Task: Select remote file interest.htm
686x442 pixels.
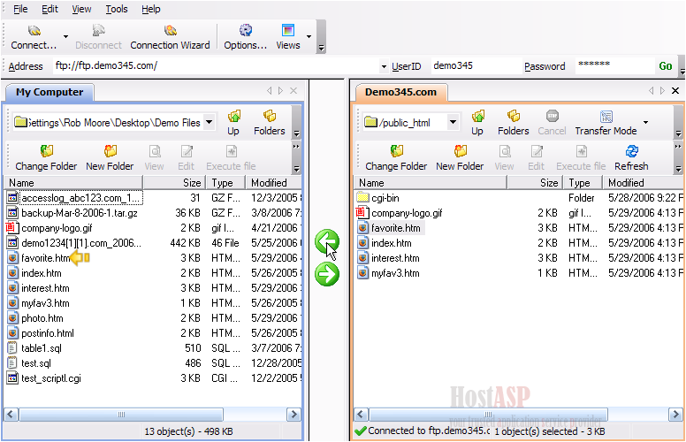Action: pyautogui.click(x=395, y=258)
